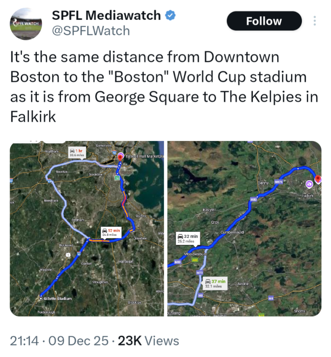331x357 pixels.
Task: Click the SPFL Mediawatch display name
Action: coord(106,15)
